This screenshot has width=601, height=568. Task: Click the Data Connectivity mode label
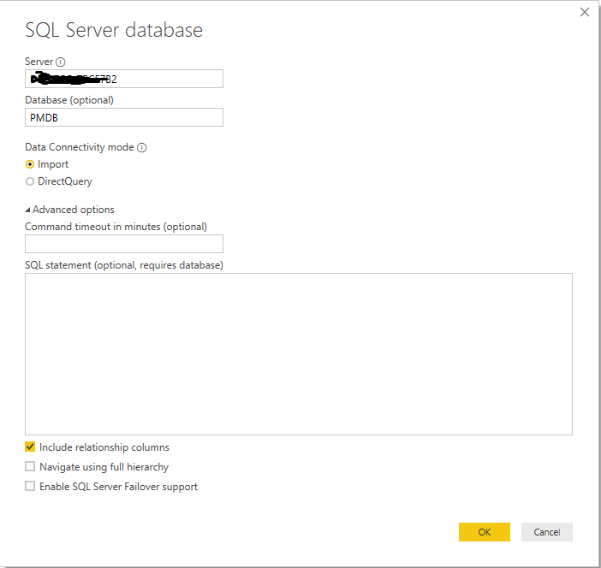pos(80,147)
